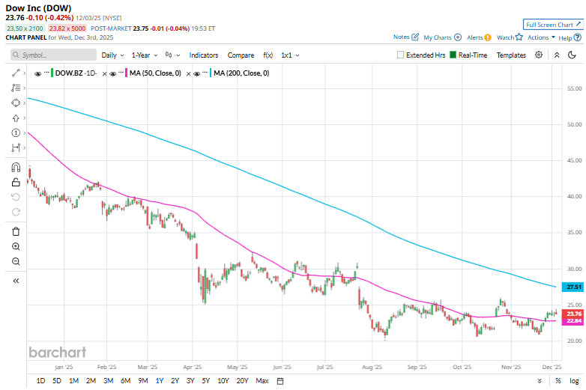The width and height of the screenshot is (586, 390).
Task: Expand the 1-Year period dropdown
Action: click(x=145, y=55)
